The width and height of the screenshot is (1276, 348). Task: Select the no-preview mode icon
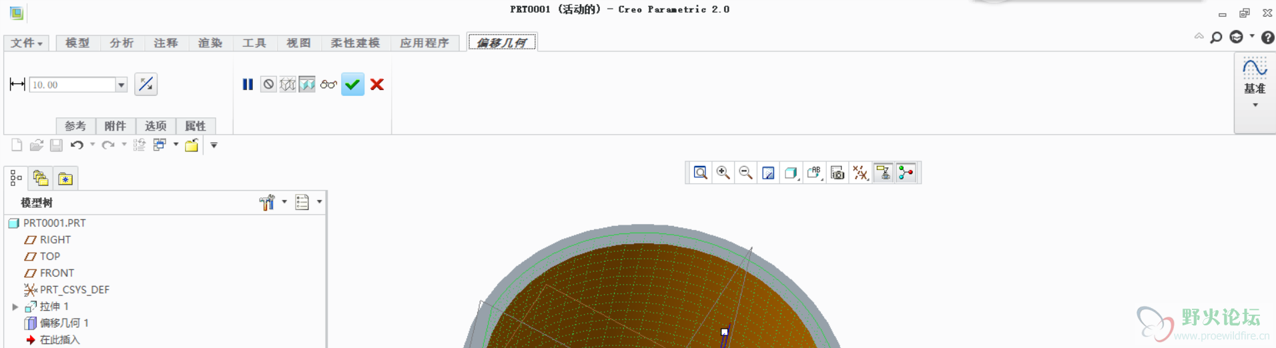[x=268, y=85]
